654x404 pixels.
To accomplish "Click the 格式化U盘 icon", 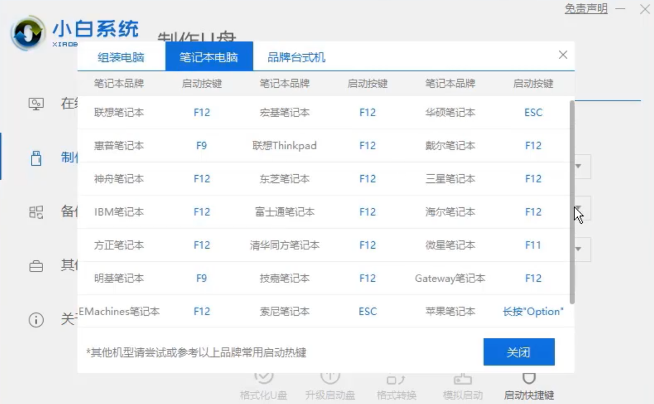I will coord(263,377).
